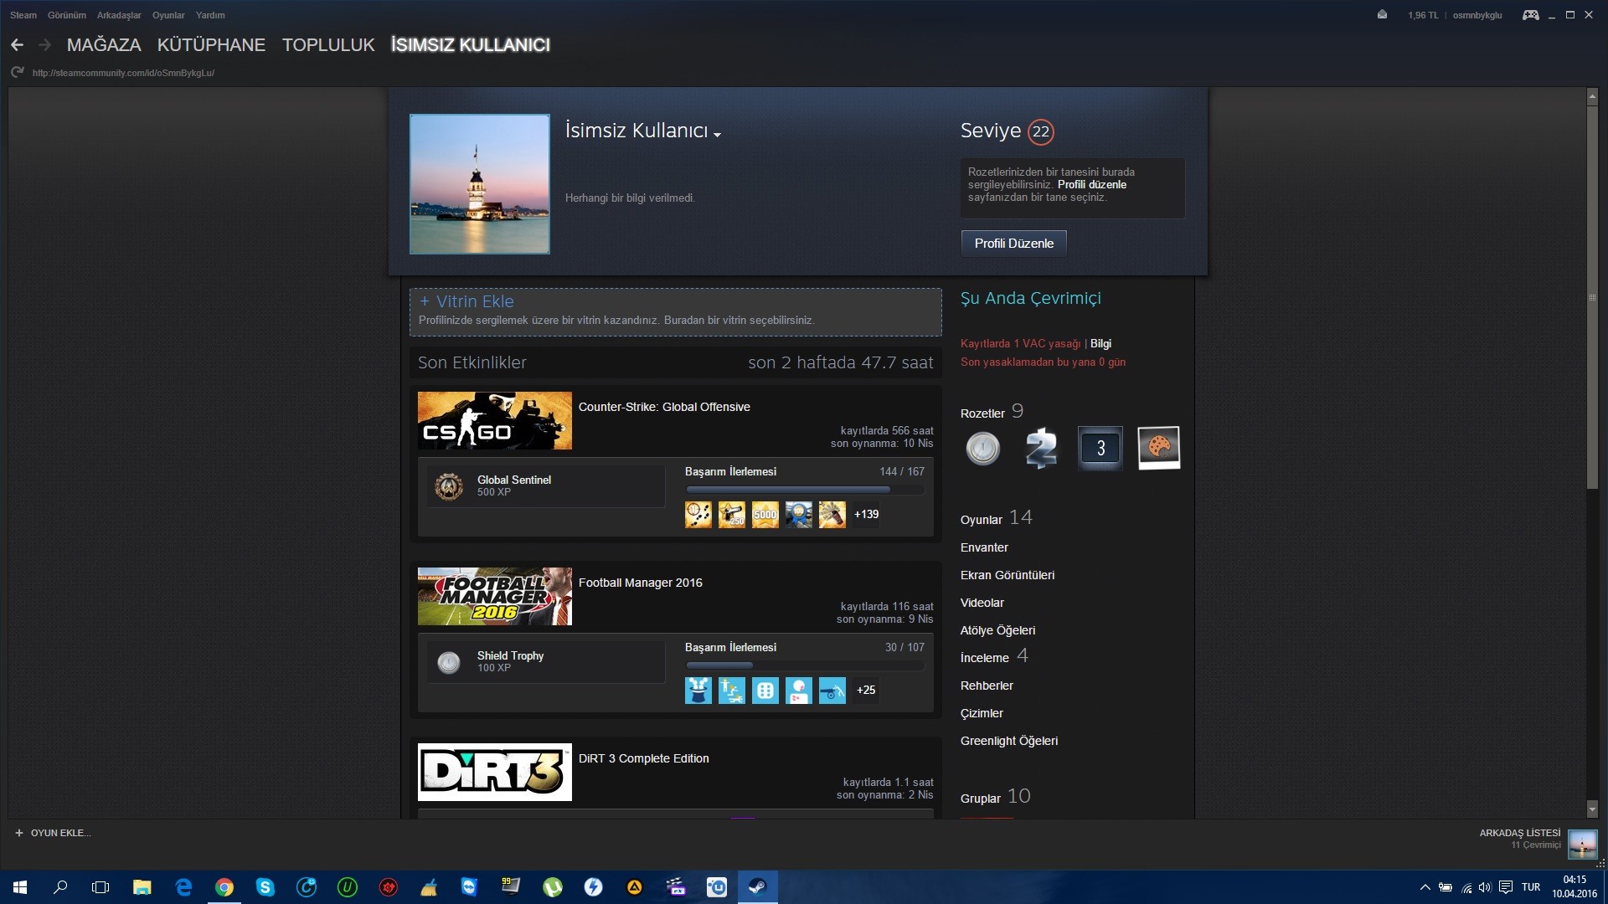Click the Football Manager 2016 thumbnail
The image size is (1608, 904).
494,597
